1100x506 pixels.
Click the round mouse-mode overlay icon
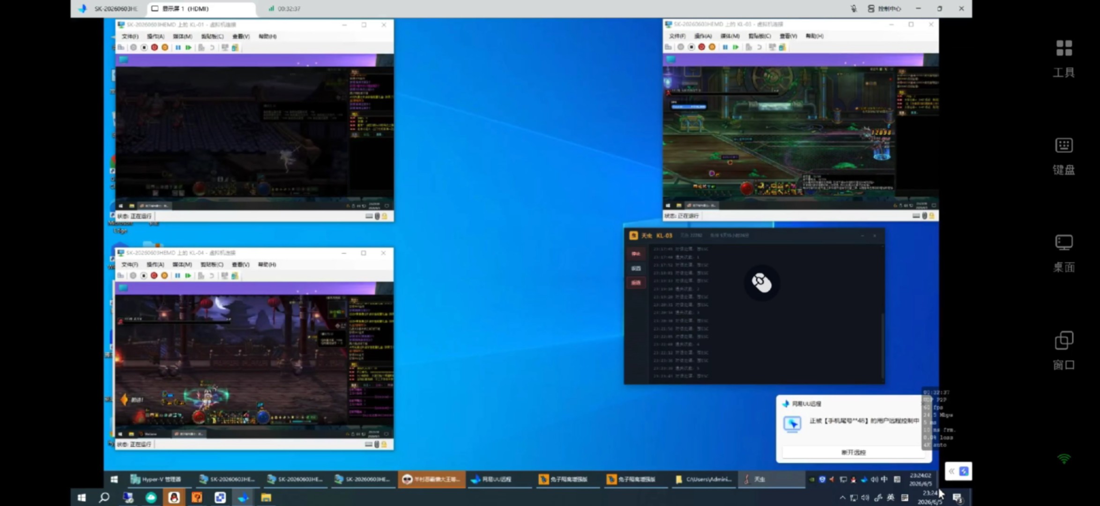click(761, 283)
